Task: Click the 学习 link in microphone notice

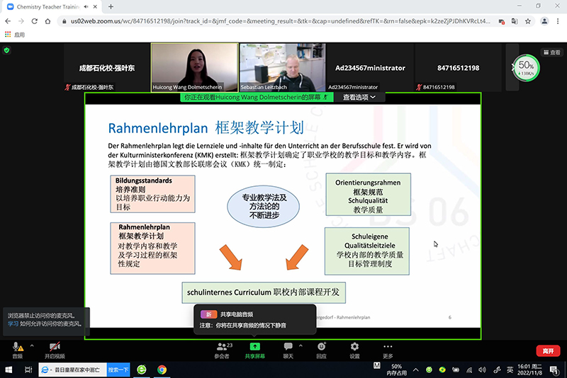Action: point(13,323)
